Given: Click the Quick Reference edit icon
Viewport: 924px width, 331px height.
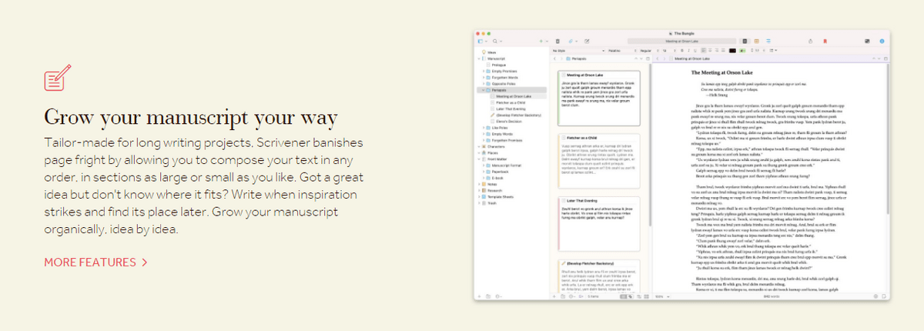Looking at the screenshot, I should tap(587, 41).
